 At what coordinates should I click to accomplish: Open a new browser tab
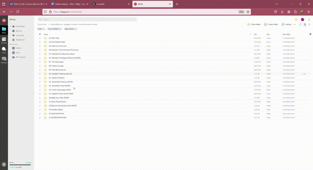[177, 4]
